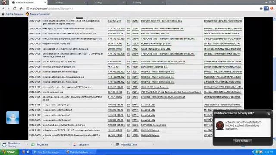Open IP link 109.206.165.134
Viewport: 276px width, 155px height.
point(116,125)
